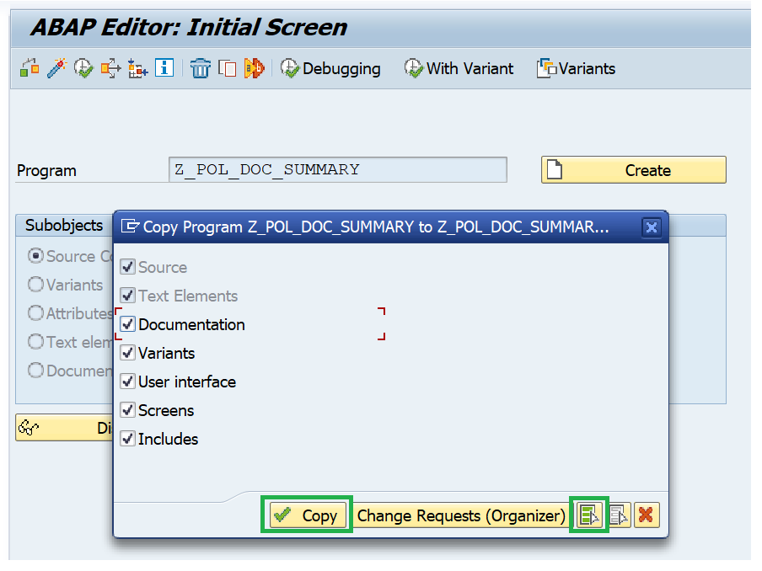Select the Source Code radio button under Subobjects
The width and height of the screenshot is (762, 571).
pyautogui.click(x=35, y=256)
